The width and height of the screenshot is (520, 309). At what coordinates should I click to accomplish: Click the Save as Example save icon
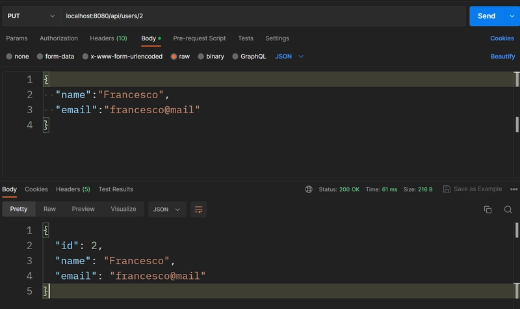pos(447,189)
